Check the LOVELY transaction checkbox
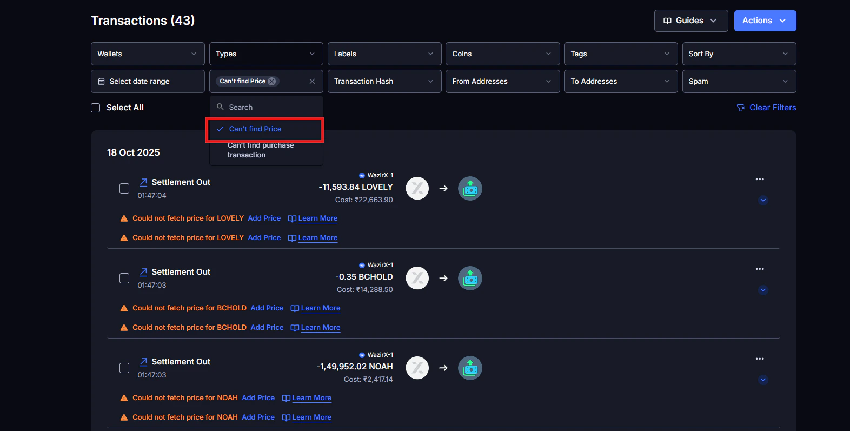Screen dimensions: 850x431 click(x=124, y=189)
